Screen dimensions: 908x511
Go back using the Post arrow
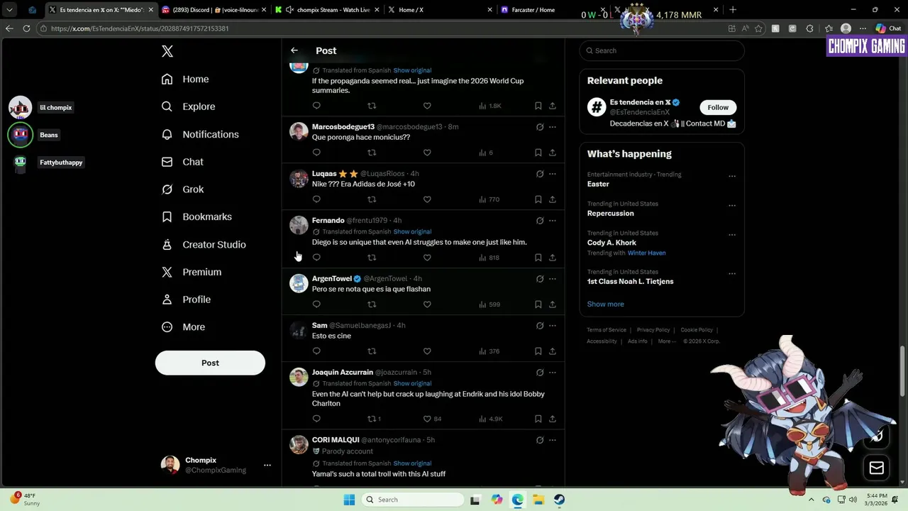tap(294, 50)
